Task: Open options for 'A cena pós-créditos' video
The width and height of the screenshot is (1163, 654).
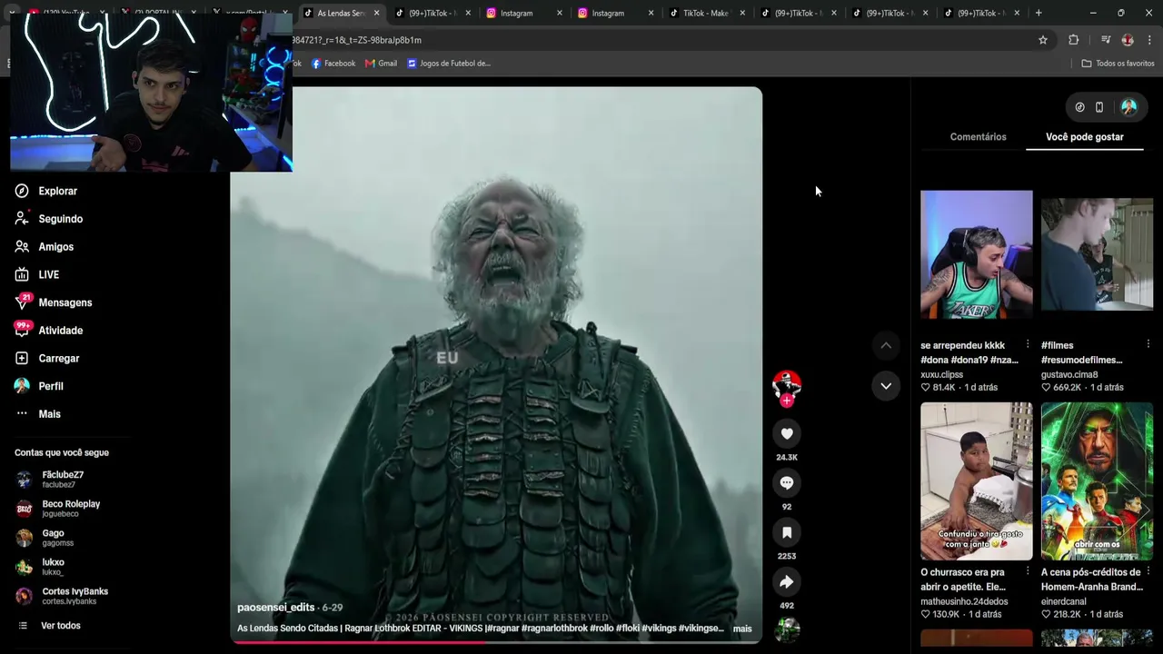Action: point(1148,571)
